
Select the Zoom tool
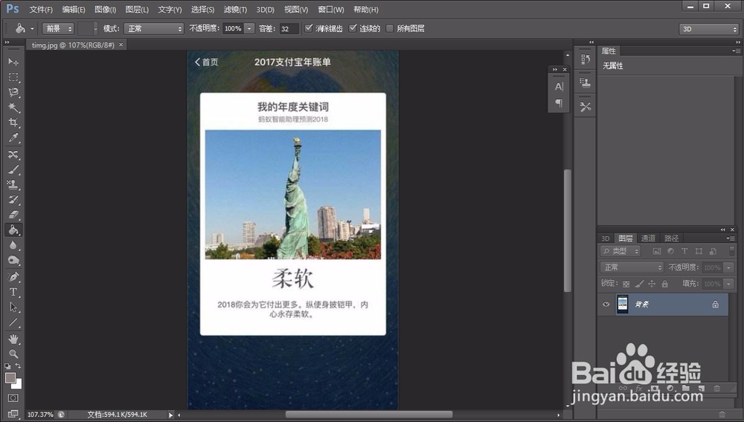tap(13, 354)
